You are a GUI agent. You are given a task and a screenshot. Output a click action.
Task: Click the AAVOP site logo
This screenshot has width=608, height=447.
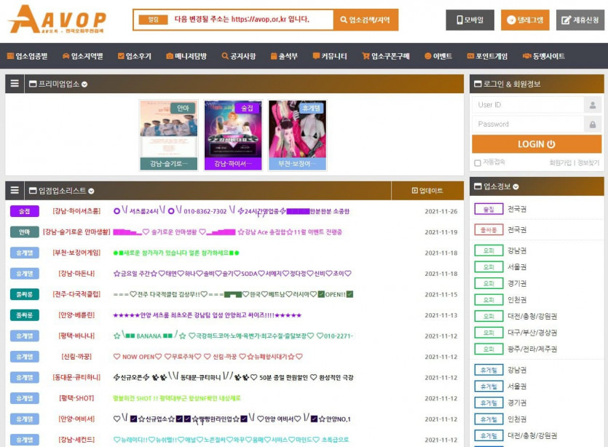click(x=58, y=20)
